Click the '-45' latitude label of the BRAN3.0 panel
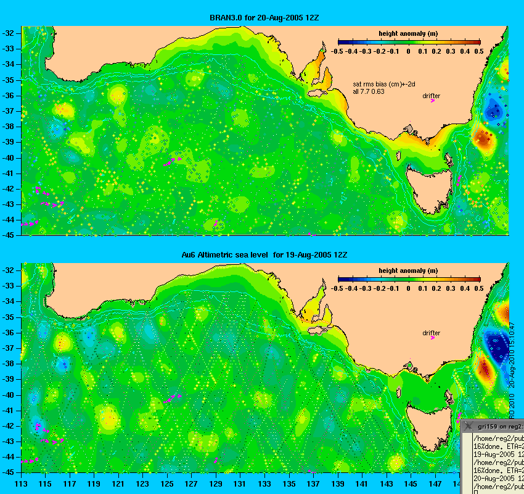The width and height of the screenshot is (524, 494). pyautogui.click(x=8, y=235)
